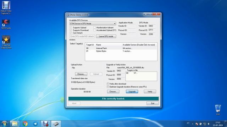227x127 pixels.
Task: Click the Name column header
Action: (x=99, y=45)
